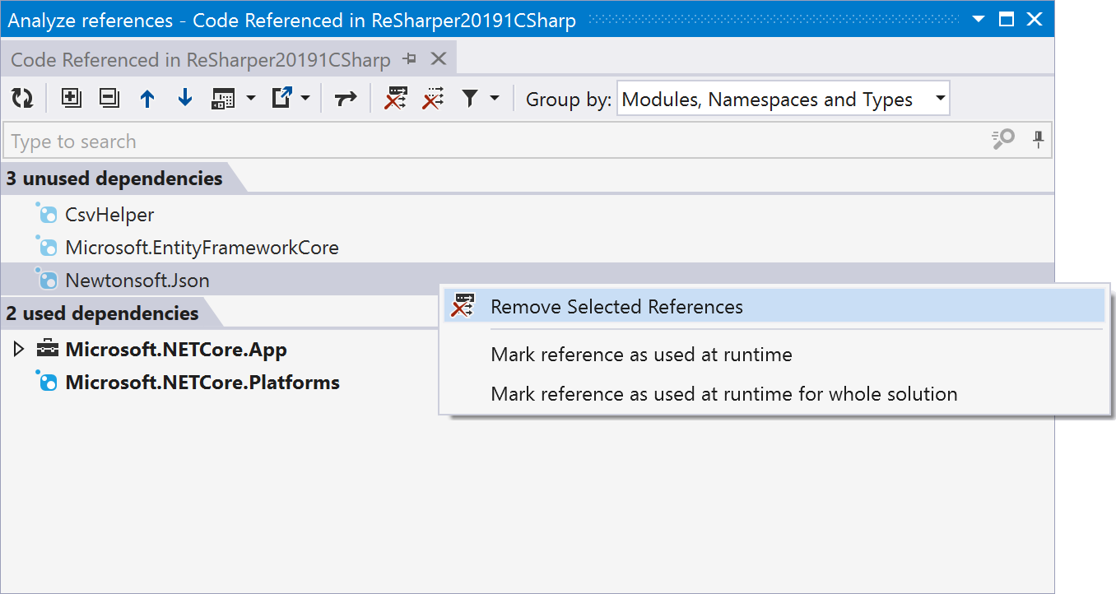The width and height of the screenshot is (1116, 594).
Task: Go to next item with blue down arrow
Action: tap(185, 99)
